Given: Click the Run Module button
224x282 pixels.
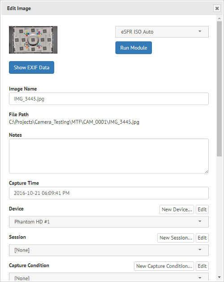Looking at the screenshot, I should pyautogui.click(x=134, y=48).
